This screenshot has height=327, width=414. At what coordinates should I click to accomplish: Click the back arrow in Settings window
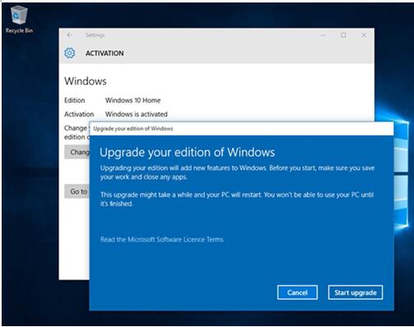pos(69,35)
